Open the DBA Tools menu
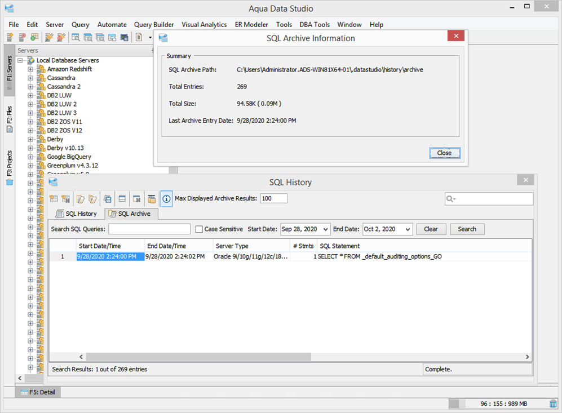Image resolution: width=562 pixels, height=413 pixels. [x=315, y=25]
